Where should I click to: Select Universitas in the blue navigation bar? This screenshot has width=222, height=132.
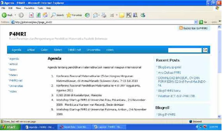[x=93, y=50]
